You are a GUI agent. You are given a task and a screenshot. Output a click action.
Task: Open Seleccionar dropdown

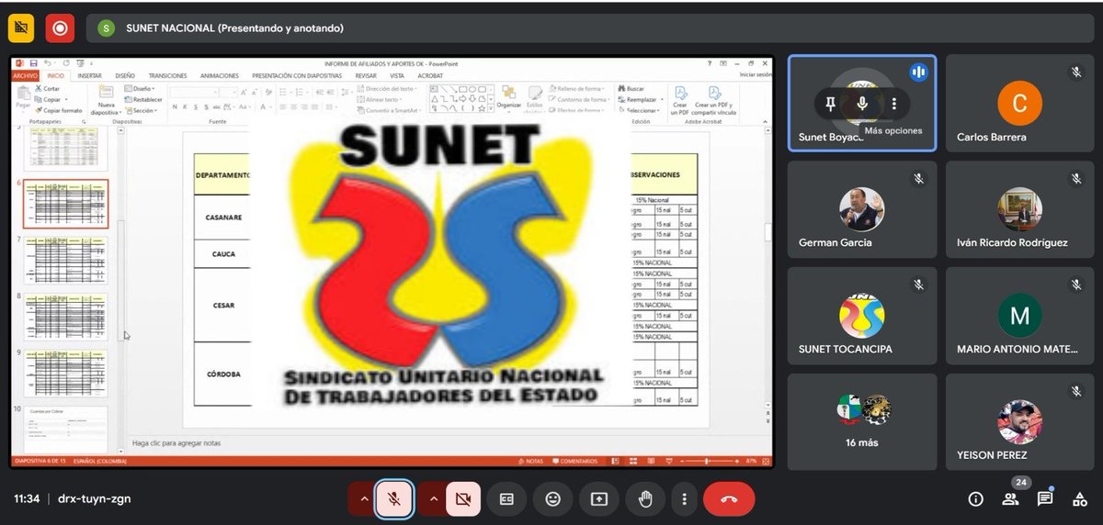point(640,109)
